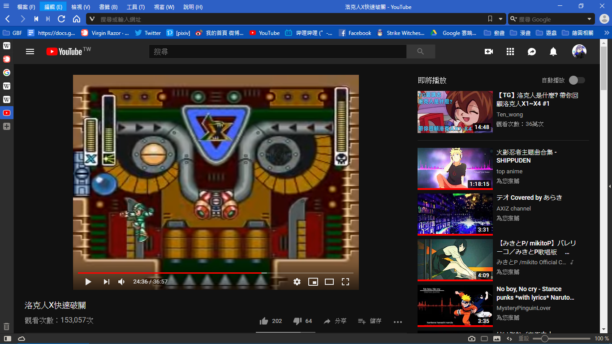The height and width of the screenshot is (344, 612).
Task: Open the sync cloud status icon
Action: (22, 339)
